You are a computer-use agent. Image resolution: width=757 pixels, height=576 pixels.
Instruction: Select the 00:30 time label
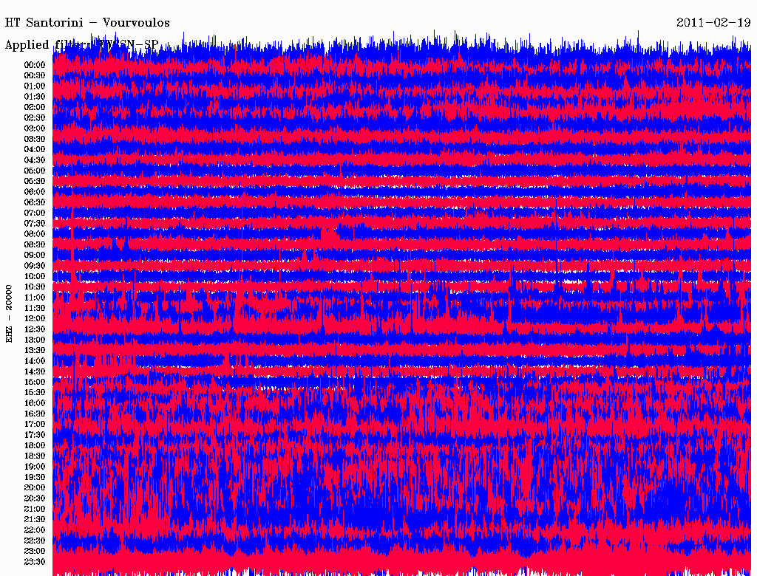pyautogui.click(x=35, y=76)
